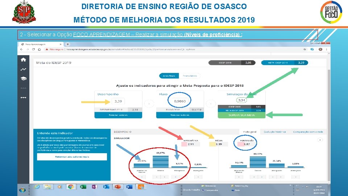Switch to PowerPoint in the taskbar
This screenshot has width=348, height=196.
[x=117, y=187]
